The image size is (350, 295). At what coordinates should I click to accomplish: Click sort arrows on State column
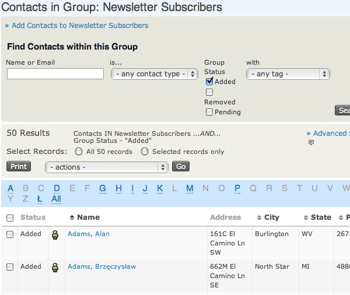tap(305, 218)
